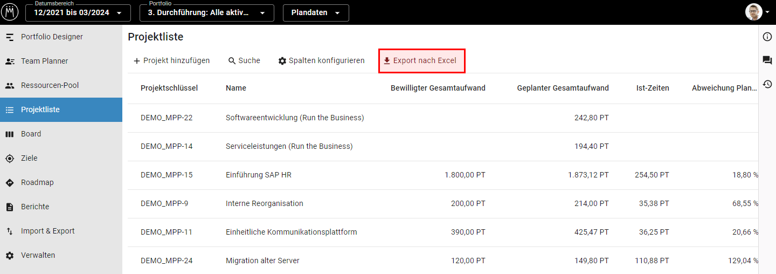The image size is (776, 274).
Task: Switch to Team Planner view
Action: pos(44,61)
